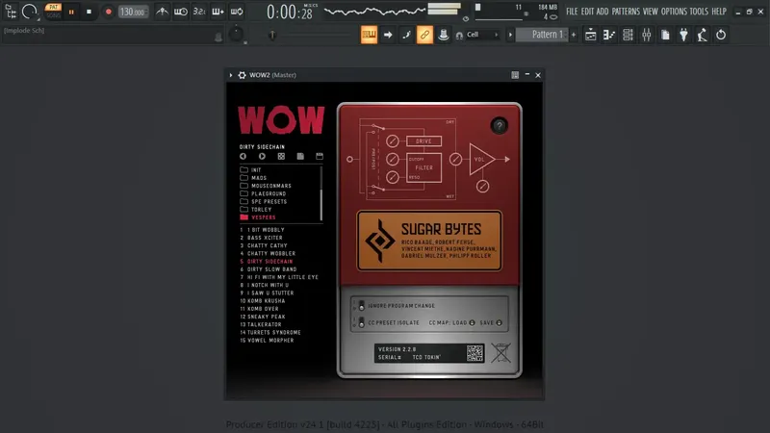Screen dimensions: 770x433
Task: Open the piano roll toolbar icon
Action: click(609, 35)
